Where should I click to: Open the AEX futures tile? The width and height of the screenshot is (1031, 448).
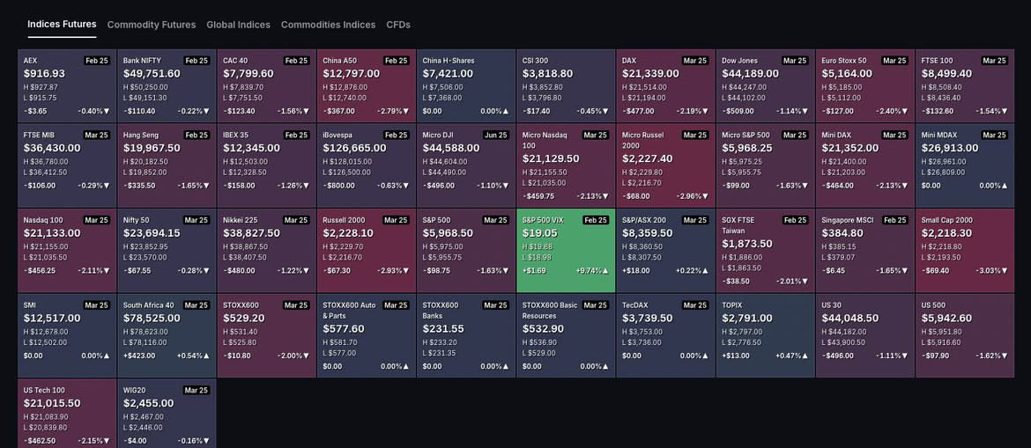[x=67, y=86]
